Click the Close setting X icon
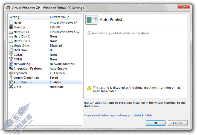This screenshot has height=135, width=197. pos(11,87)
